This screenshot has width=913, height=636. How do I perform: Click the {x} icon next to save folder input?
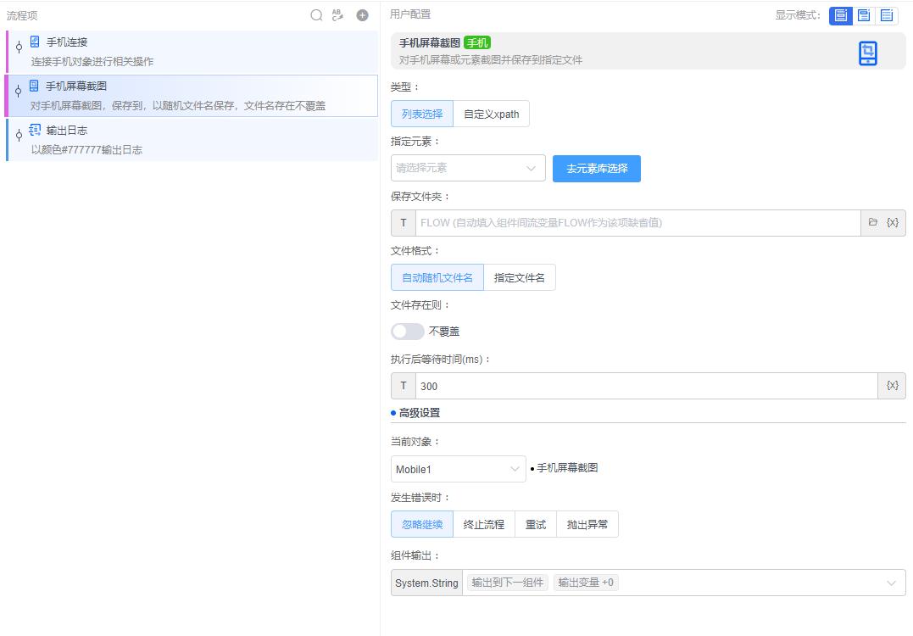tap(892, 222)
